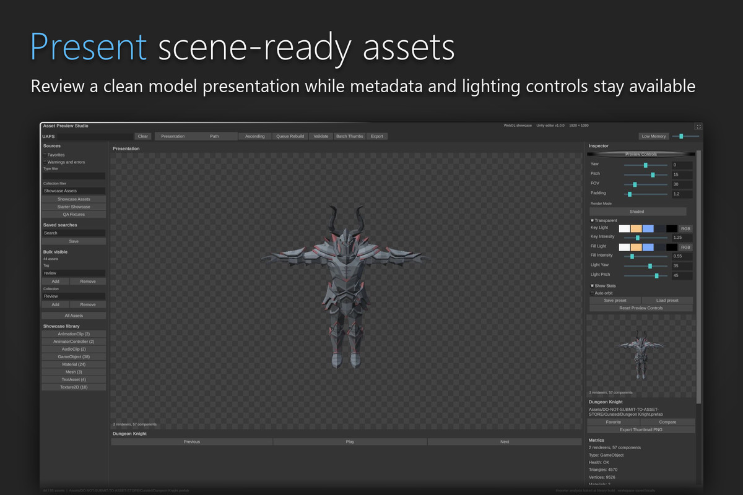Pick the blue Fill Light color swatch

tap(648, 247)
